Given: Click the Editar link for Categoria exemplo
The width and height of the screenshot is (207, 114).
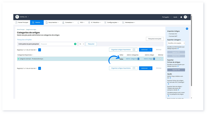Looking at the screenshot, I should pyautogui.click(x=121, y=59).
